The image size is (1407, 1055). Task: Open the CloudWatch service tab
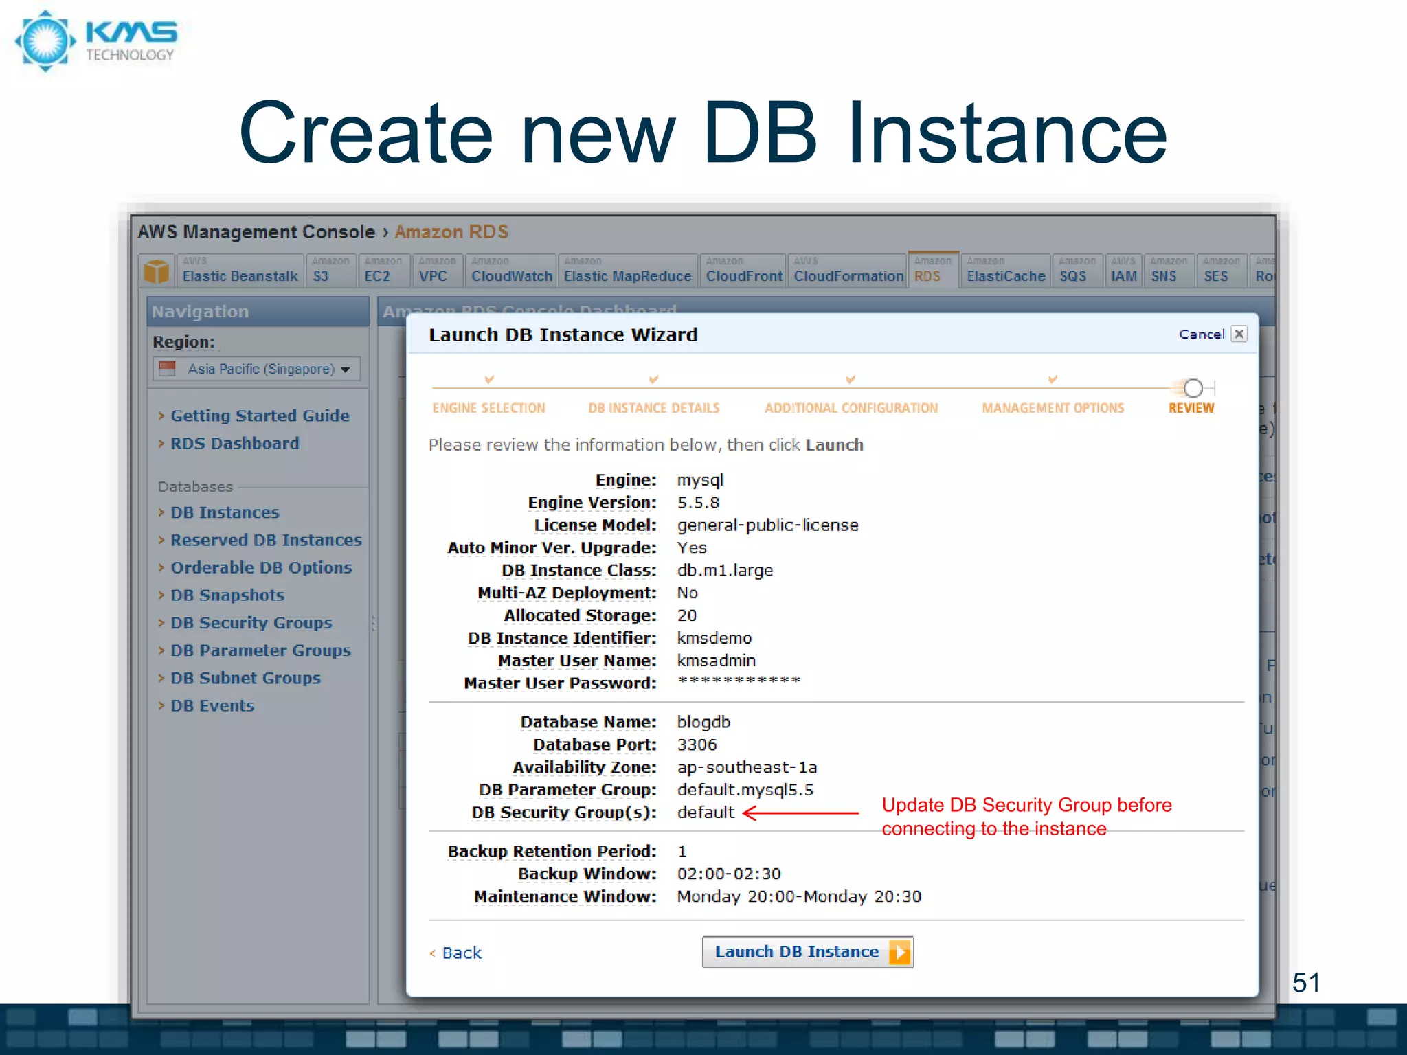[511, 270]
